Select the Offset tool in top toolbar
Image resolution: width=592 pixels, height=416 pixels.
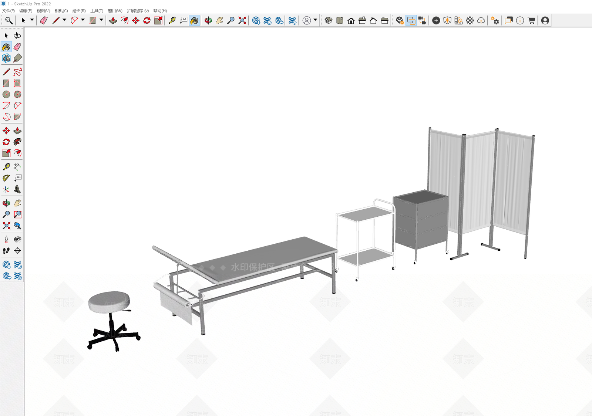point(125,20)
